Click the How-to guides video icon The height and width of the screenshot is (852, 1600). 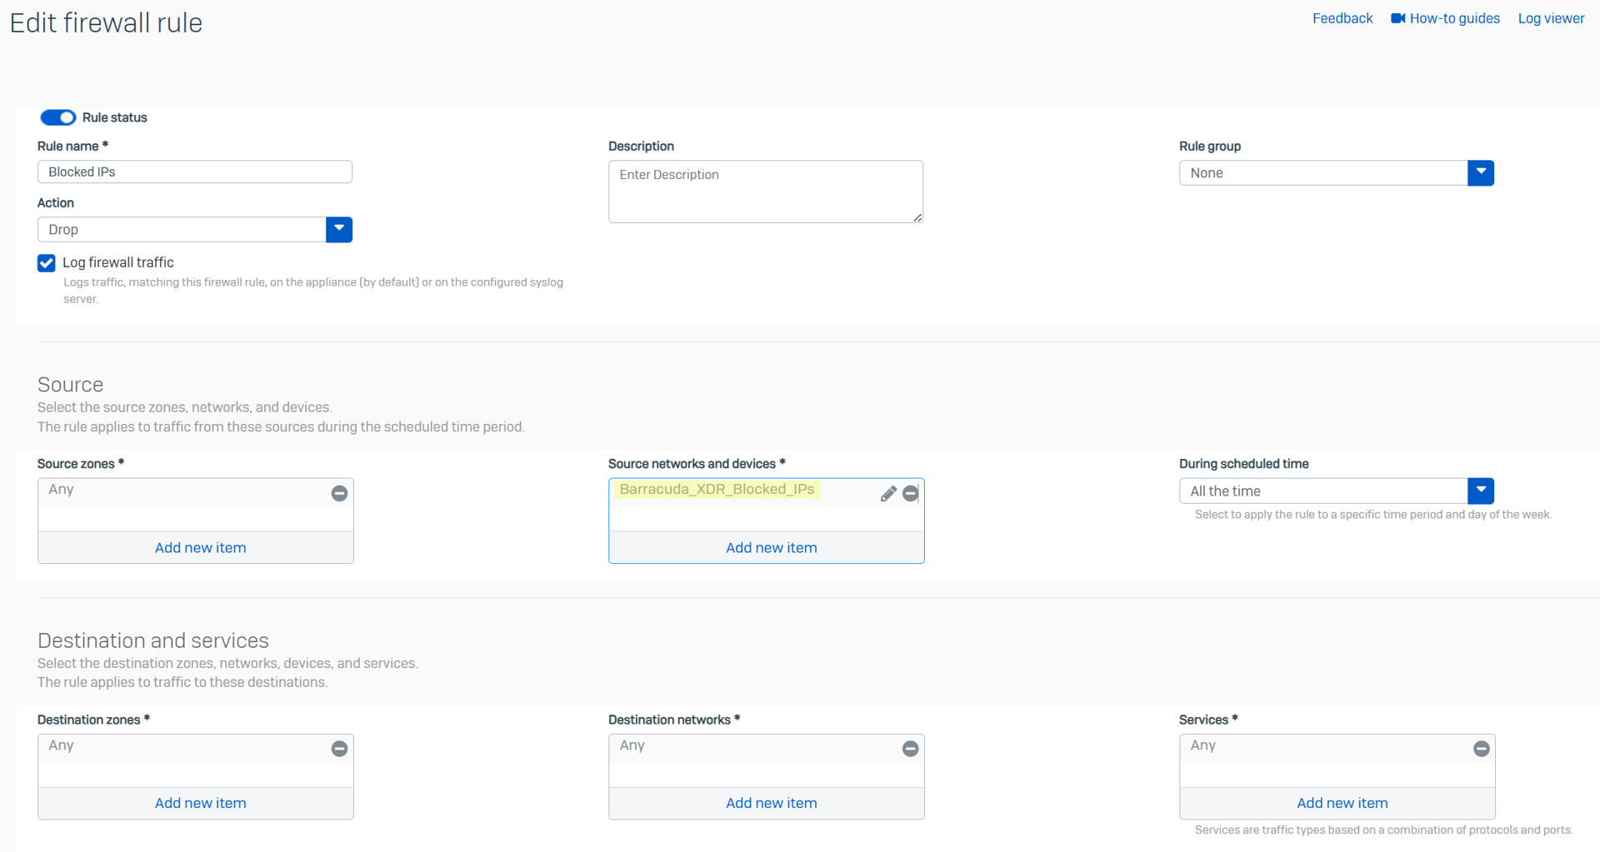1397,18
